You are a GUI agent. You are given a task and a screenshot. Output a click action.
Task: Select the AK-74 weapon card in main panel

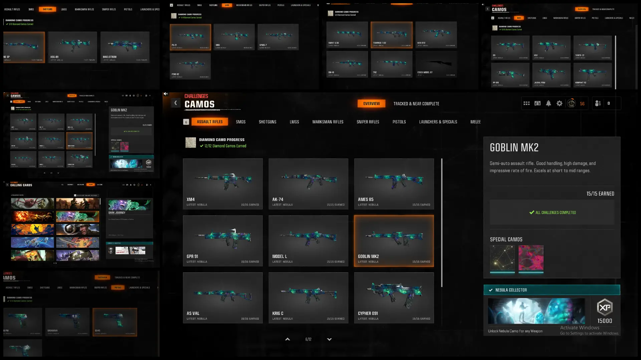308,184
